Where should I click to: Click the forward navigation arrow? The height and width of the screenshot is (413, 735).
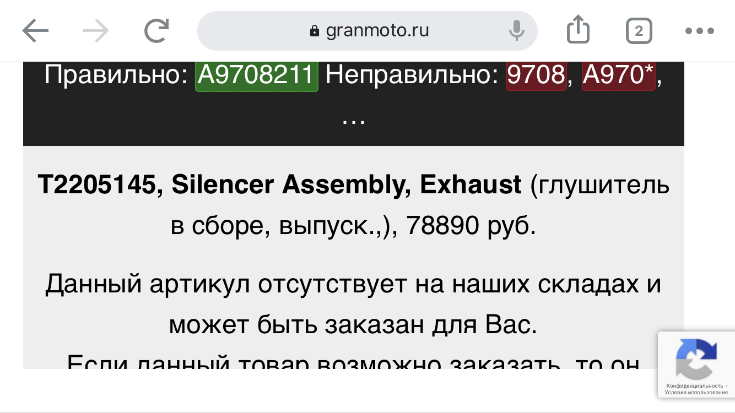(96, 31)
